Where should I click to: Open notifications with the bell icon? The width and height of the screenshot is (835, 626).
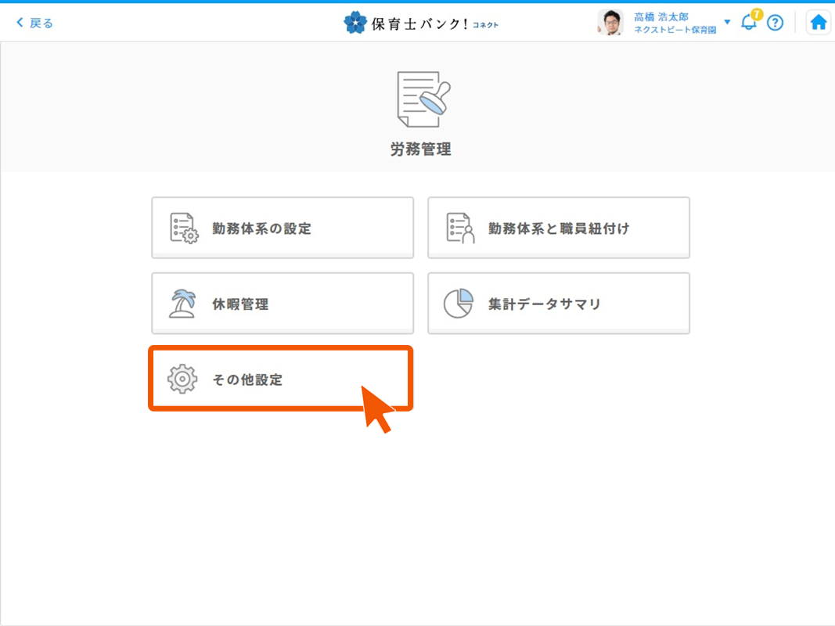(x=748, y=23)
